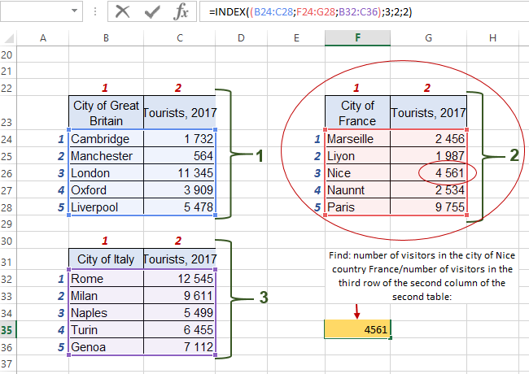Viewport: 529px width, 374px height.
Task: Select column F header
Action: [356, 38]
